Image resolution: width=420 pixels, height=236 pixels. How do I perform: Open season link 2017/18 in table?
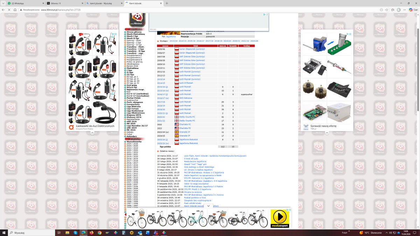tap(161, 102)
